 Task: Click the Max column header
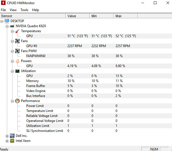click(x=126, y=16)
